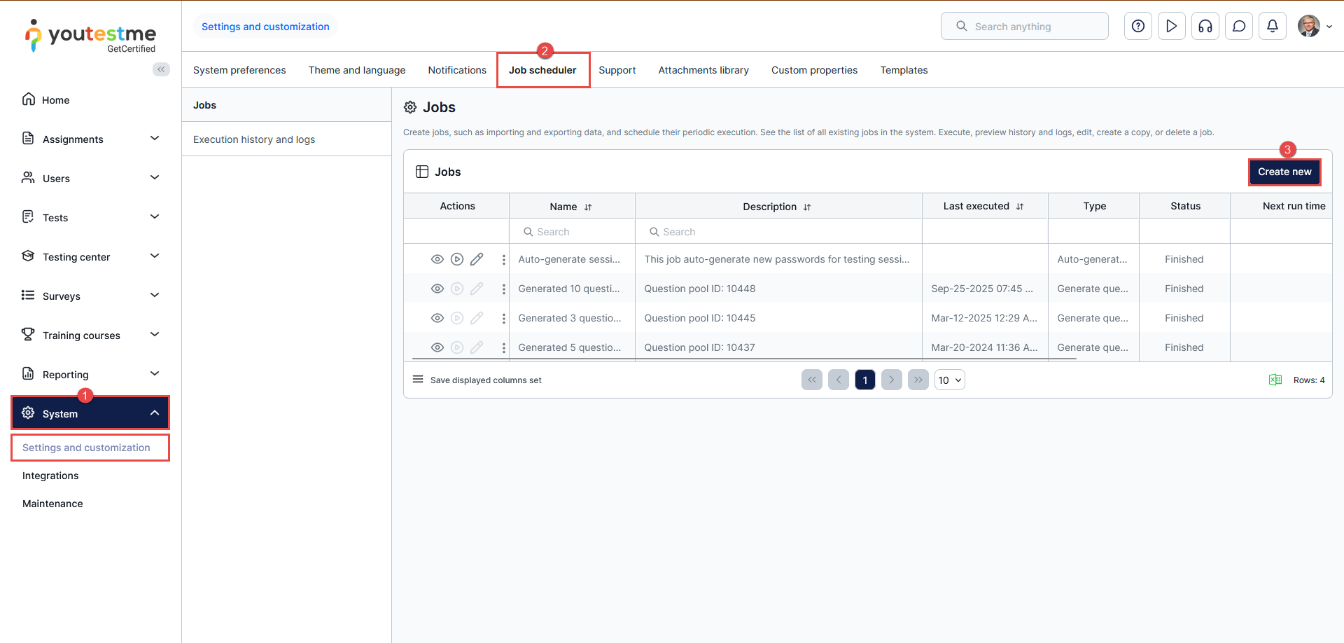Open Execution history and logs

[254, 139]
